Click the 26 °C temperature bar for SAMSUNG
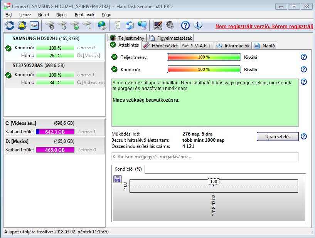This screenshot has height=238, width=315. 55,55
